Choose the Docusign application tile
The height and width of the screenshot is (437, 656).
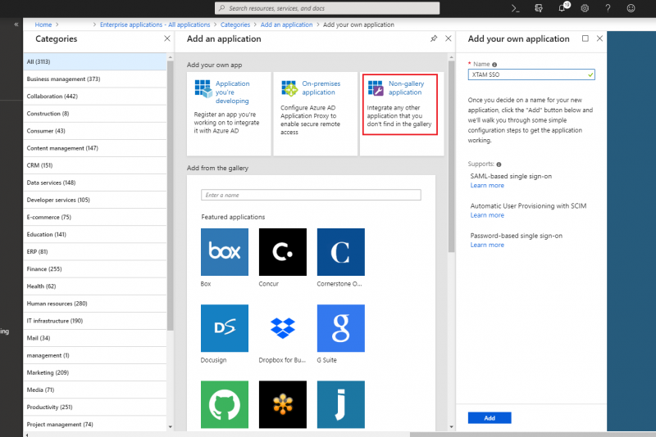(x=224, y=328)
